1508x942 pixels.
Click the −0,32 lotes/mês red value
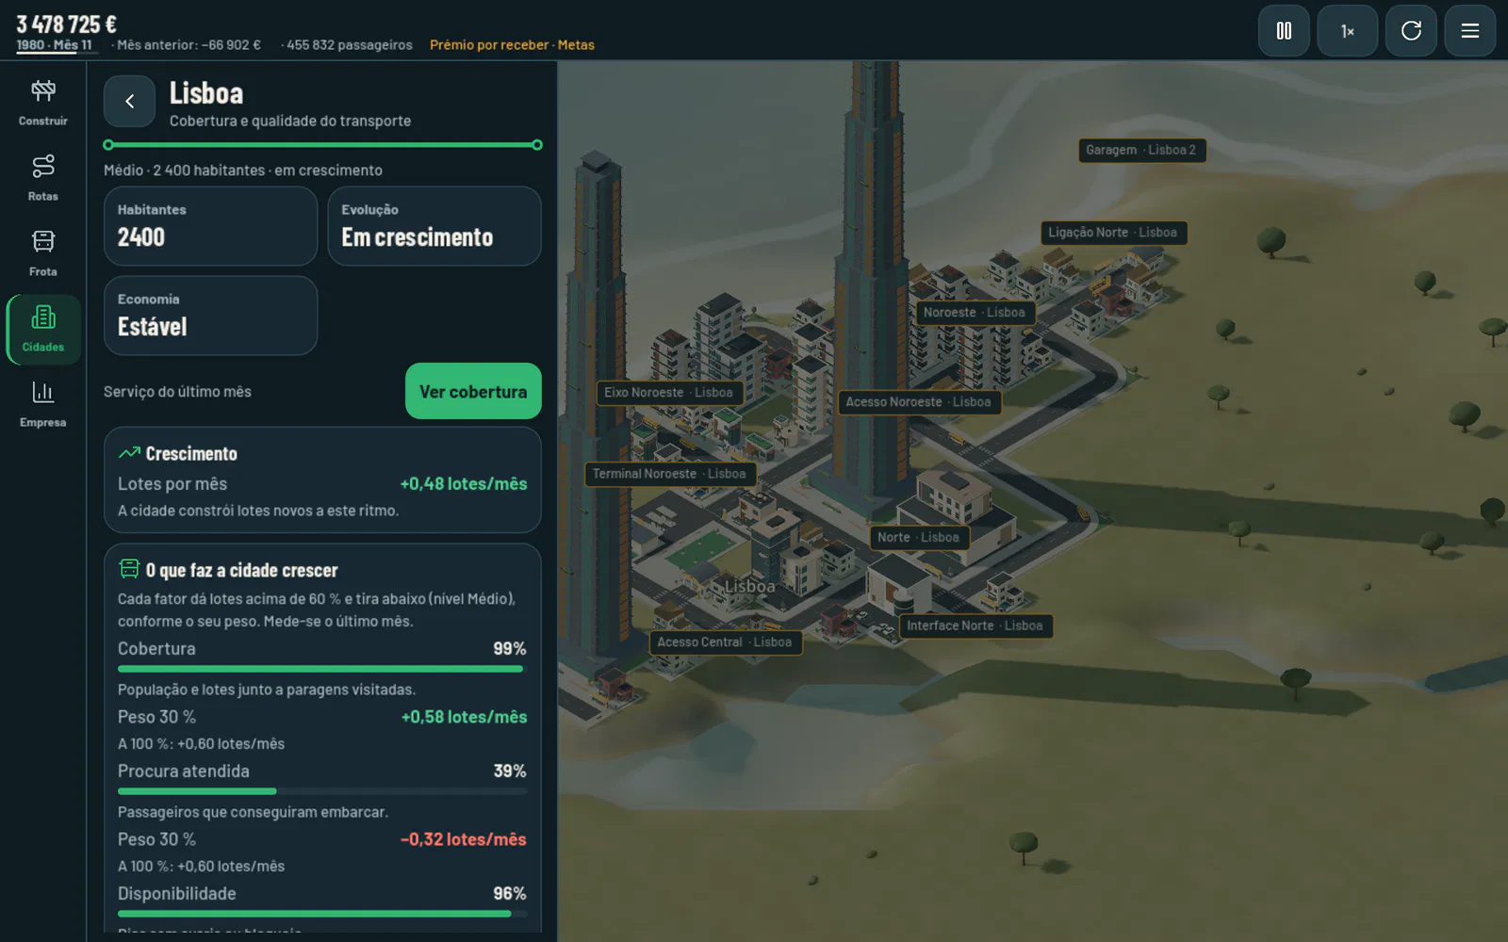click(x=464, y=839)
